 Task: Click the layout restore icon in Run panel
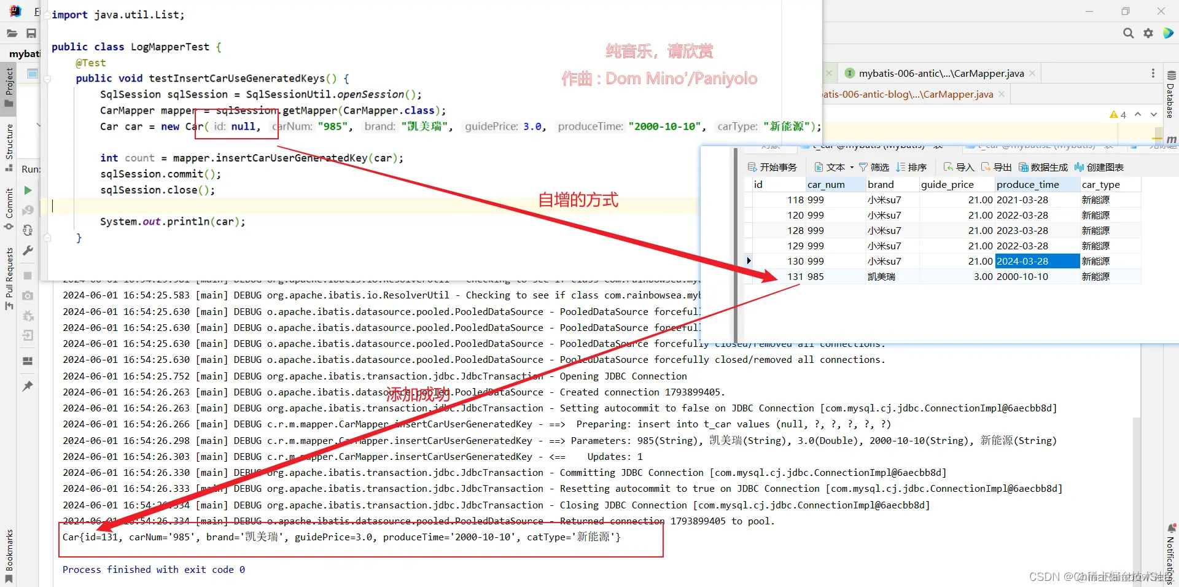28,361
